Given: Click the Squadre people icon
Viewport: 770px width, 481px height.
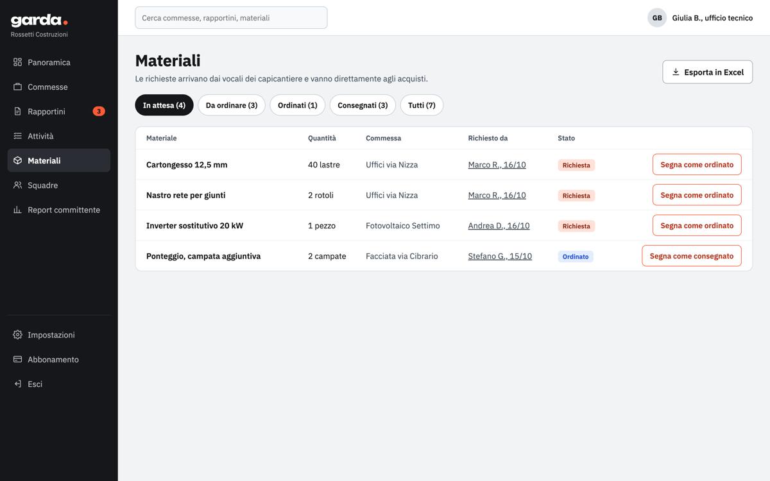Looking at the screenshot, I should tap(17, 185).
